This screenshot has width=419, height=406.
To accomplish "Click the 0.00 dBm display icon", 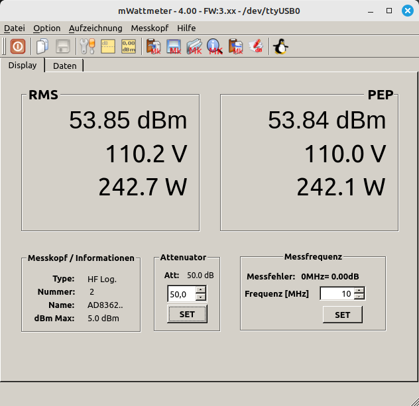I will (x=129, y=46).
